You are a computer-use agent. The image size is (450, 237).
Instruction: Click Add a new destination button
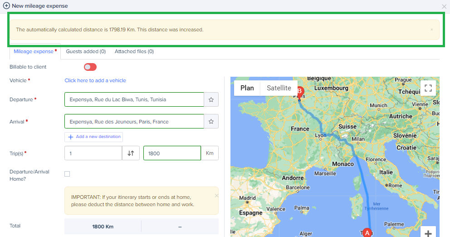click(94, 137)
